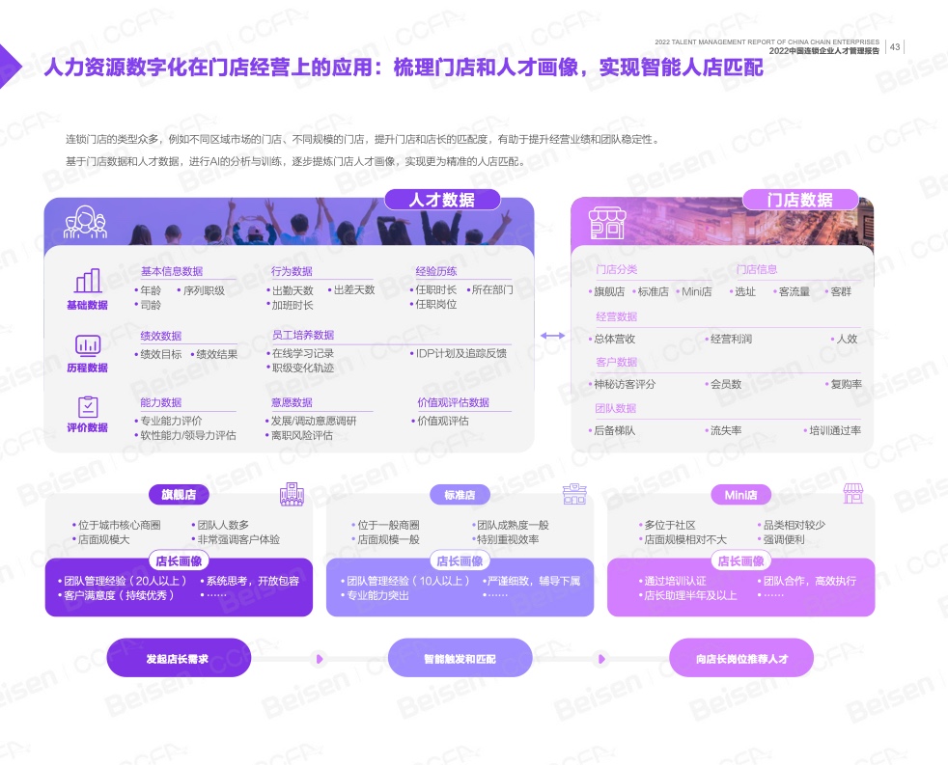Viewport: 948px width, 765px height.
Task: Select the 门店数据 header tab
Action: coord(799,200)
